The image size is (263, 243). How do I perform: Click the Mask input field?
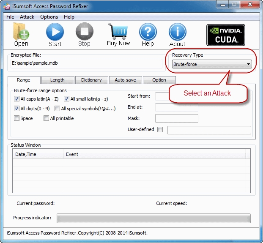tap(177, 118)
